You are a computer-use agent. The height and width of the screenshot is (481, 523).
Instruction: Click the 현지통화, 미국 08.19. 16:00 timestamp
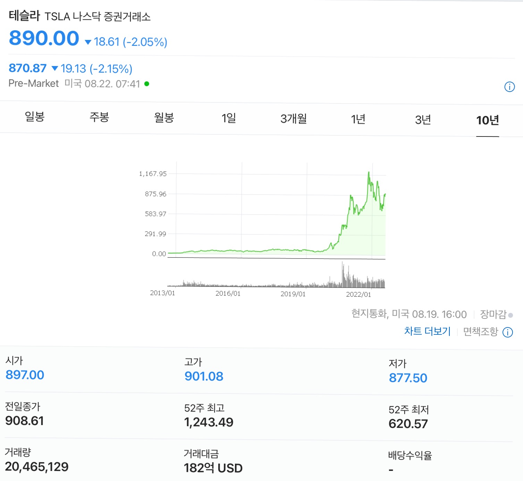click(409, 314)
